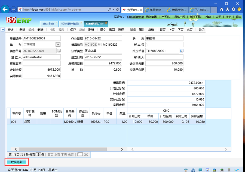The height and width of the screenshot is (172, 245).
Task: Click 插件下载 header link
Action: [x=195, y=17]
